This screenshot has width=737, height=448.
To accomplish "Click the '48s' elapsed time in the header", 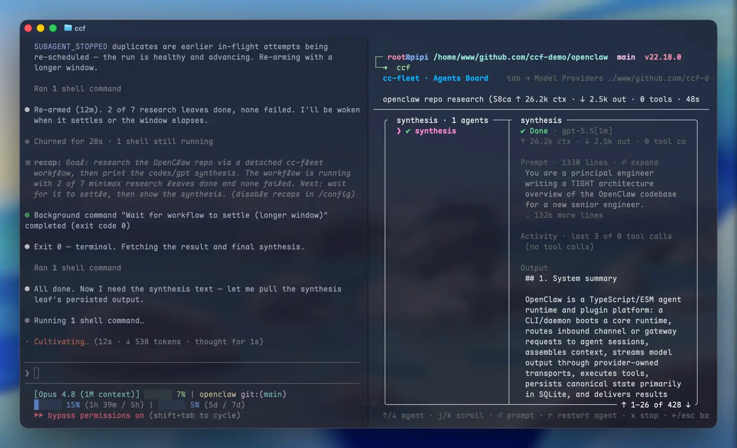I will 692,100.
